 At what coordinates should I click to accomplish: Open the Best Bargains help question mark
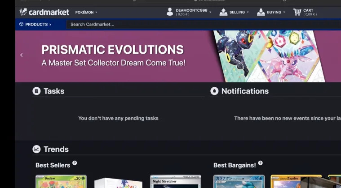click(x=260, y=163)
